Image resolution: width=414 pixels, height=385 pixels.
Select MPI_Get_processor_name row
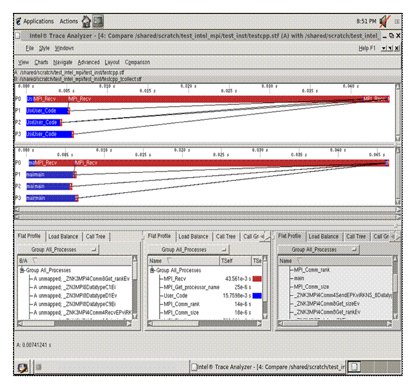[205, 287]
